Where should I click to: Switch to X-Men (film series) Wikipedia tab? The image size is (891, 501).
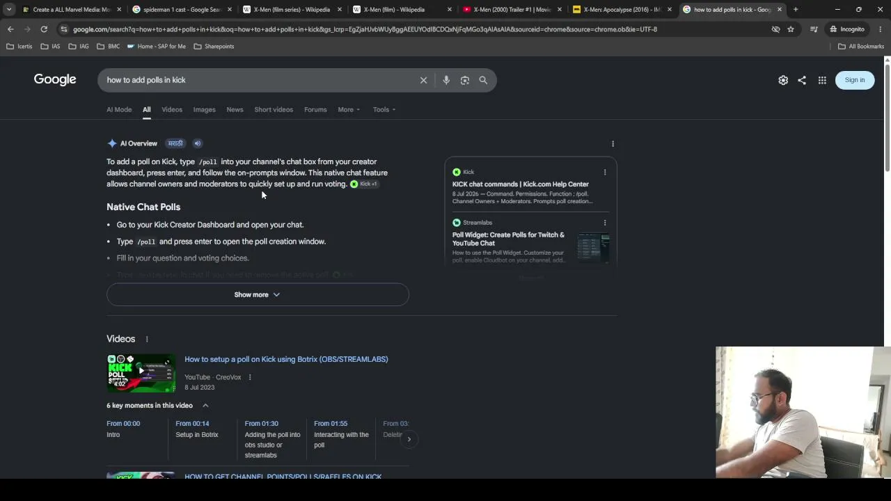(x=292, y=10)
